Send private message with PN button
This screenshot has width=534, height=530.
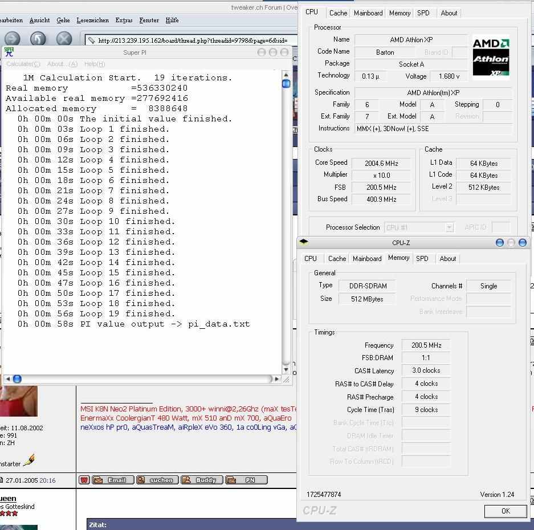point(246,480)
